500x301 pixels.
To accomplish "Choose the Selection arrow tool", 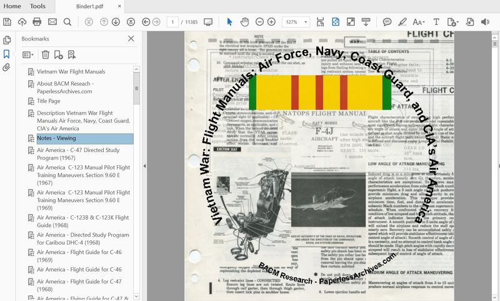I will pyautogui.click(x=229, y=22).
